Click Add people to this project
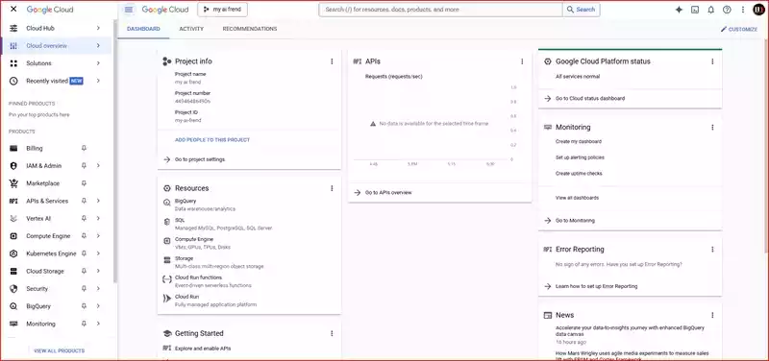Viewport: 769px width, 361px height. 212,140
